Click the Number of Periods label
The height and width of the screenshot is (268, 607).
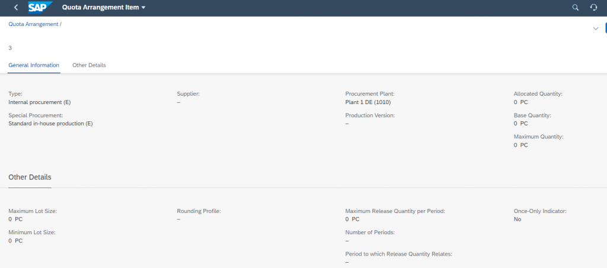point(370,233)
